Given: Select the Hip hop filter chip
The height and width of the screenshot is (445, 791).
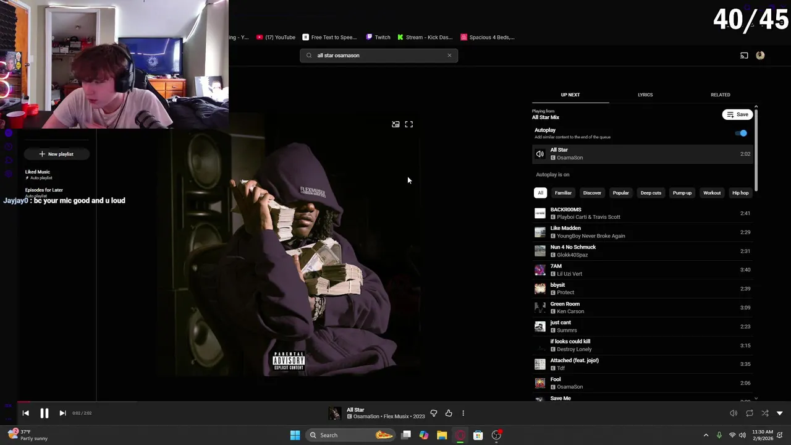Looking at the screenshot, I should (740, 193).
